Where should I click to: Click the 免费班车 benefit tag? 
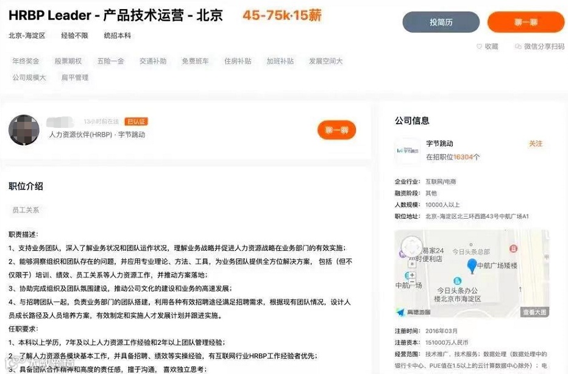195,61
